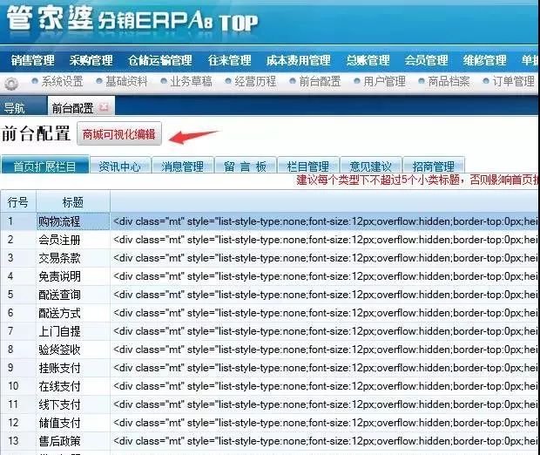Switch to the 栏目管理 tab
540x455 pixels.
tap(307, 166)
